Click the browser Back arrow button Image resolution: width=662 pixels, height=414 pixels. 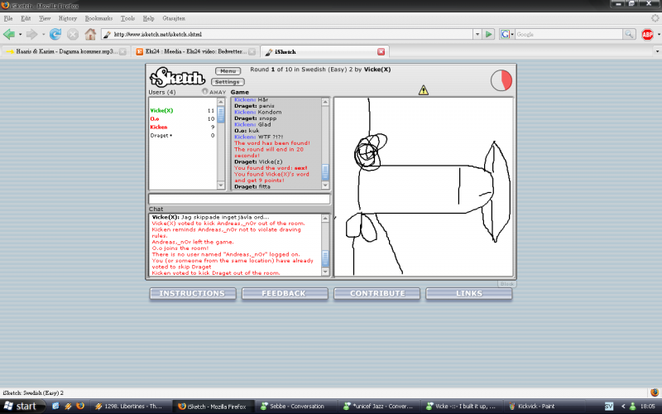point(10,34)
